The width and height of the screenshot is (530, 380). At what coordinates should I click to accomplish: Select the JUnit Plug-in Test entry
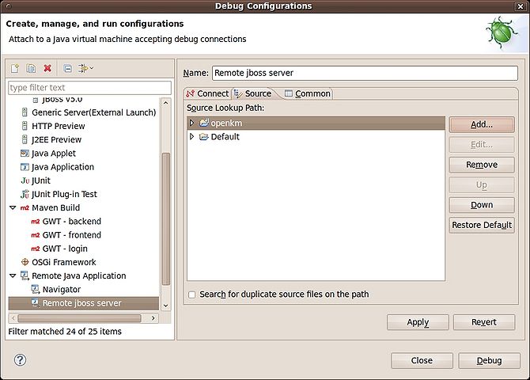point(64,194)
